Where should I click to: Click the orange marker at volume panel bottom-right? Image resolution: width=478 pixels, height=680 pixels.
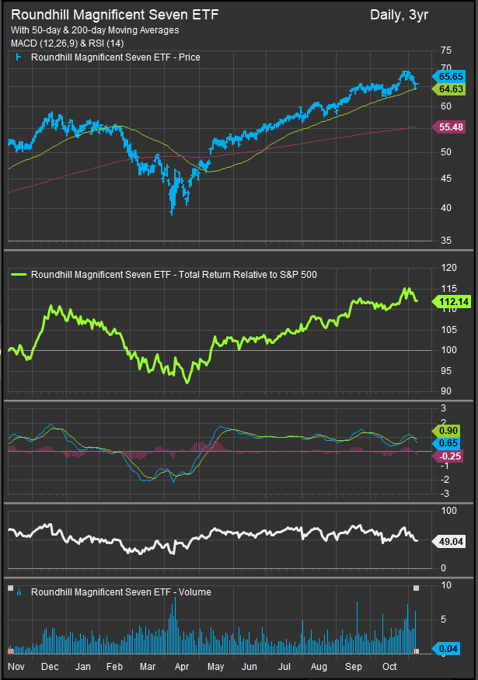[417, 651]
